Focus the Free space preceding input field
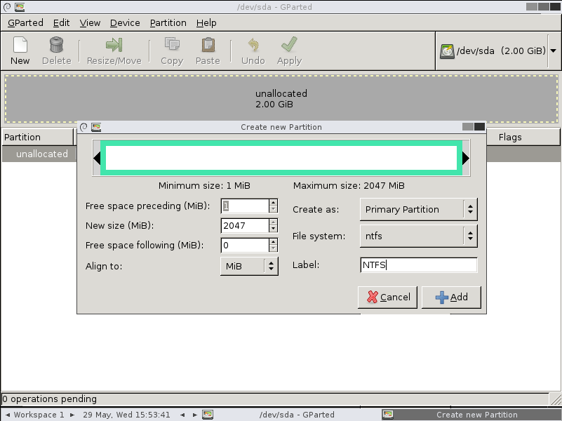The width and height of the screenshot is (562, 421). (245, 206)
